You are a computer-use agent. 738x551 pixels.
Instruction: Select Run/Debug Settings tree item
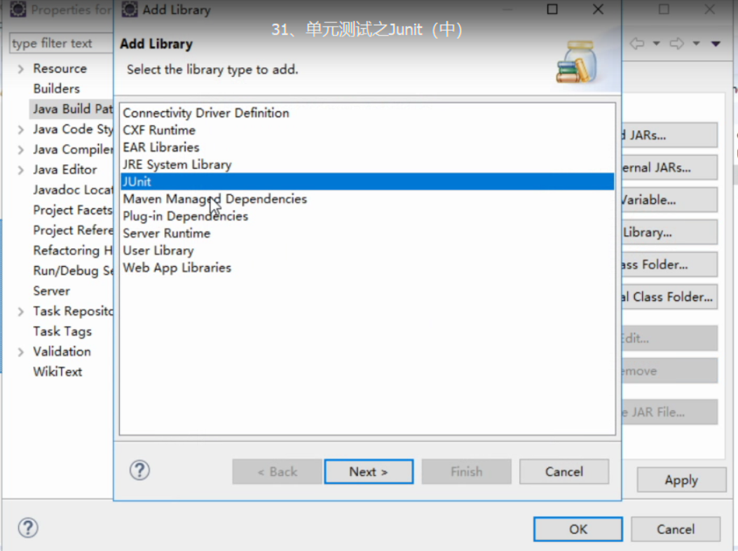coord(72,271)
